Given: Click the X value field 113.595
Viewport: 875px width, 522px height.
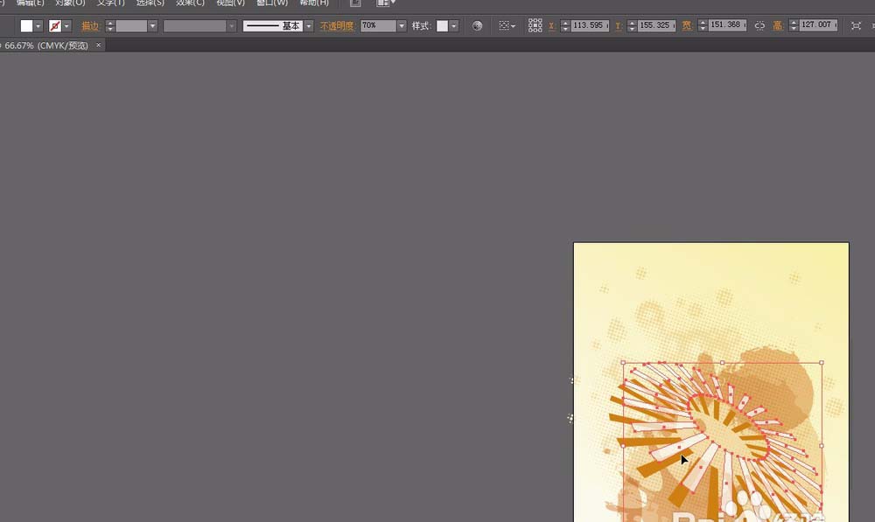Looking at the screenshot, I should point(590,25).
